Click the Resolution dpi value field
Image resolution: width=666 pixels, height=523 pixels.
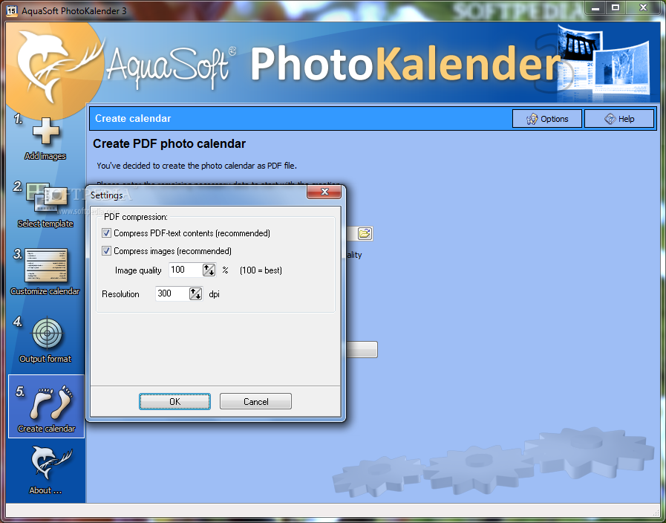(x=172, y=293)
